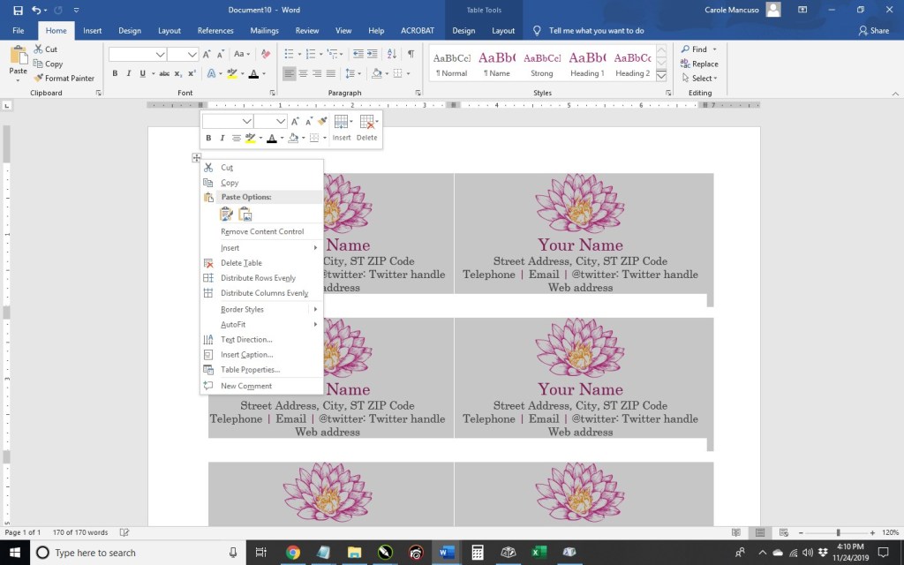Open Excel from the Windows taskbar
This screenshot has height=565, width=904.
[x=539, y=553]
